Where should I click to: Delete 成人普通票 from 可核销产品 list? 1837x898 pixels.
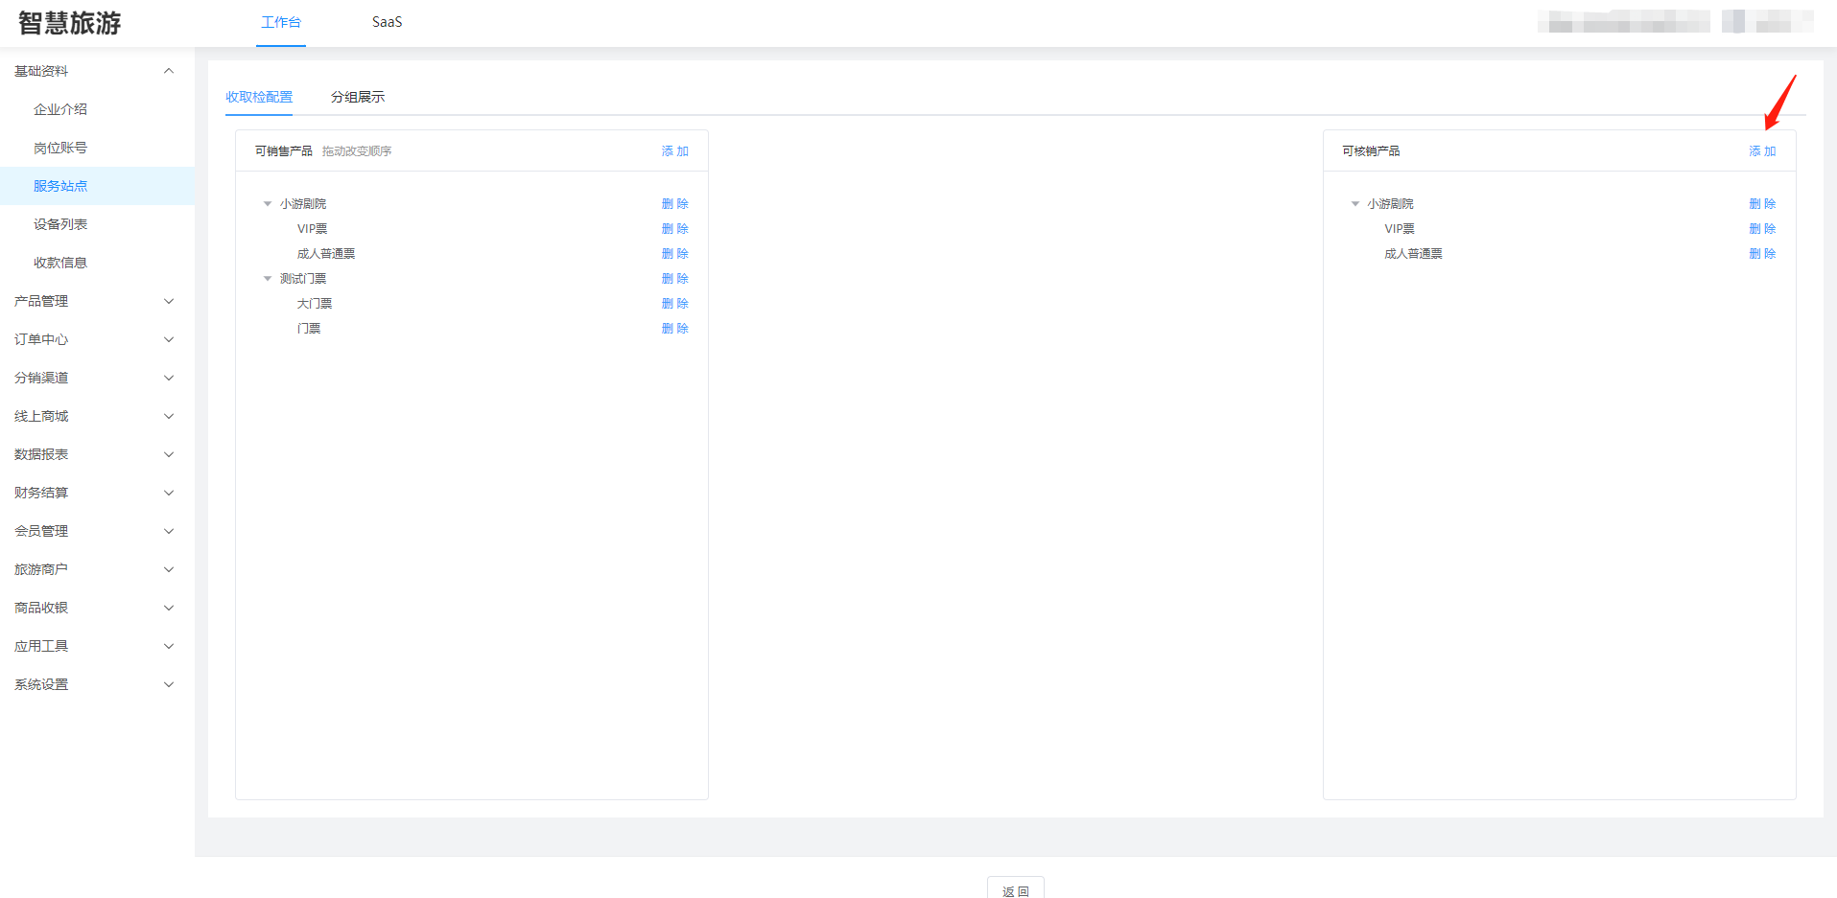pos(1761,254)
